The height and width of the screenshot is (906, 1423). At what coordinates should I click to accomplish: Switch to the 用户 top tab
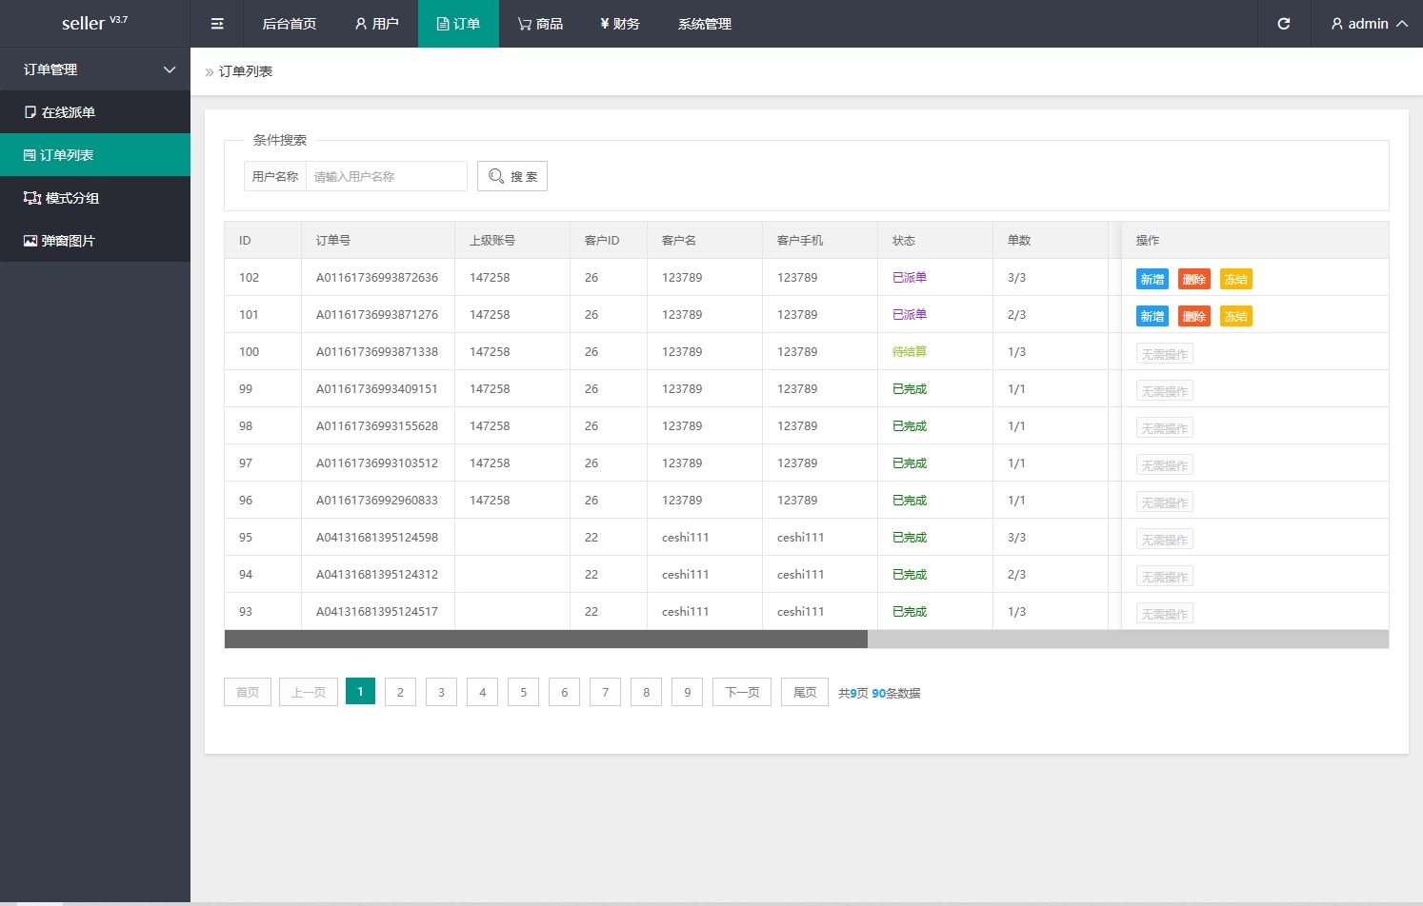coord(376,24)
